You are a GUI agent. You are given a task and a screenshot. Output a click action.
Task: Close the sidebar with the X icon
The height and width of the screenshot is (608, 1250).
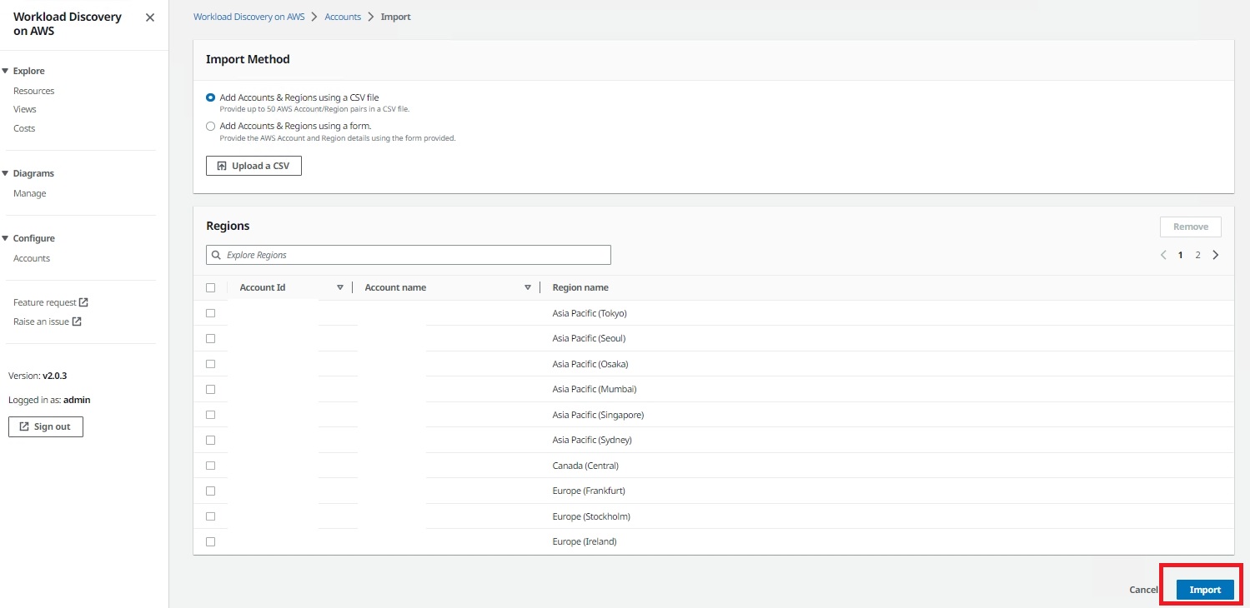click(x=149, y=17)
